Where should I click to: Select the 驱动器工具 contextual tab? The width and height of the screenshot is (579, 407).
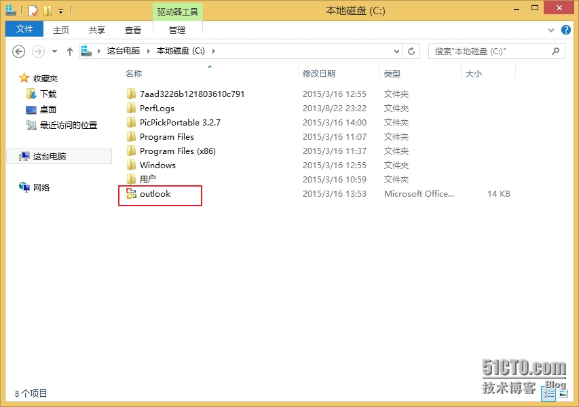tap(178, 12)
